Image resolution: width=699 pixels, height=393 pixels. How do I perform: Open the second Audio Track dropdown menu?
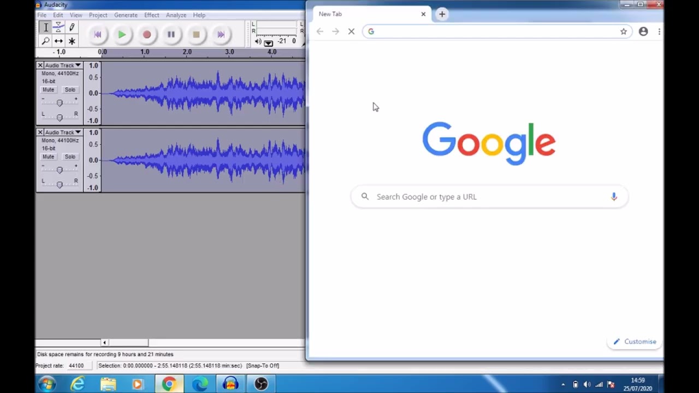pos(63,133)
